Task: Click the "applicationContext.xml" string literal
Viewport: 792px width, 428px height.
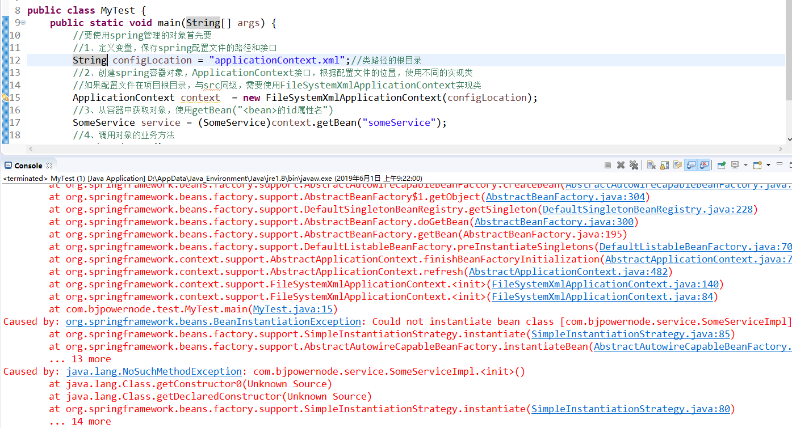Action: pyautogui.click(x=277, y=60)
